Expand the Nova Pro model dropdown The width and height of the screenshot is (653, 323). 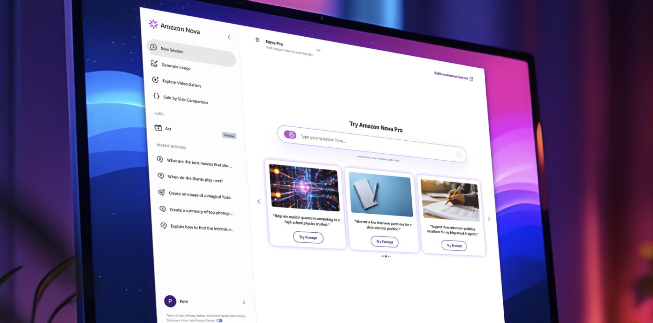(318, 50)
